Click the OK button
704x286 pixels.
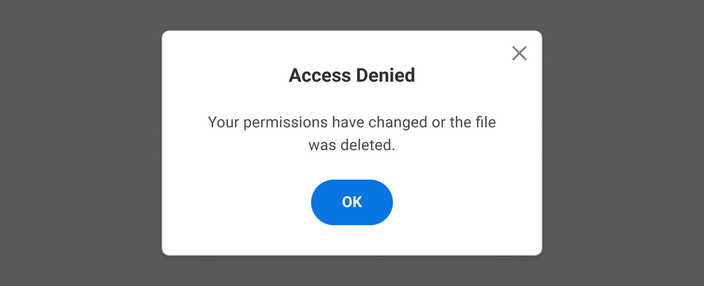coord(352,202)
